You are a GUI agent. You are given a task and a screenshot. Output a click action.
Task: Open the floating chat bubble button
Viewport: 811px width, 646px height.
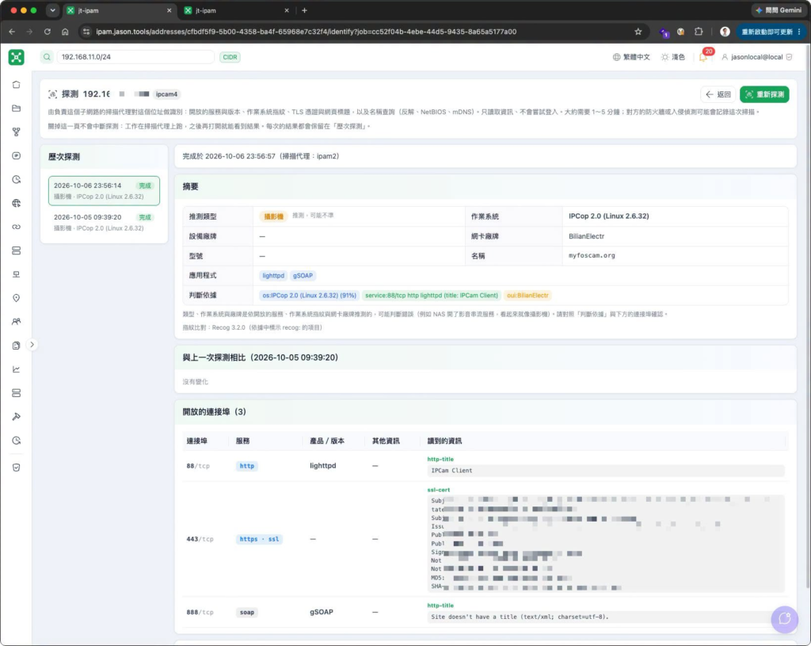785,619
